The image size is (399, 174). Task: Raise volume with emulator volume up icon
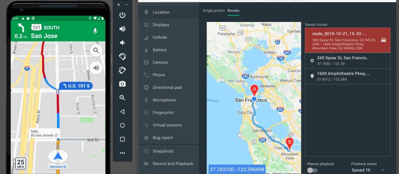[122, 29]
